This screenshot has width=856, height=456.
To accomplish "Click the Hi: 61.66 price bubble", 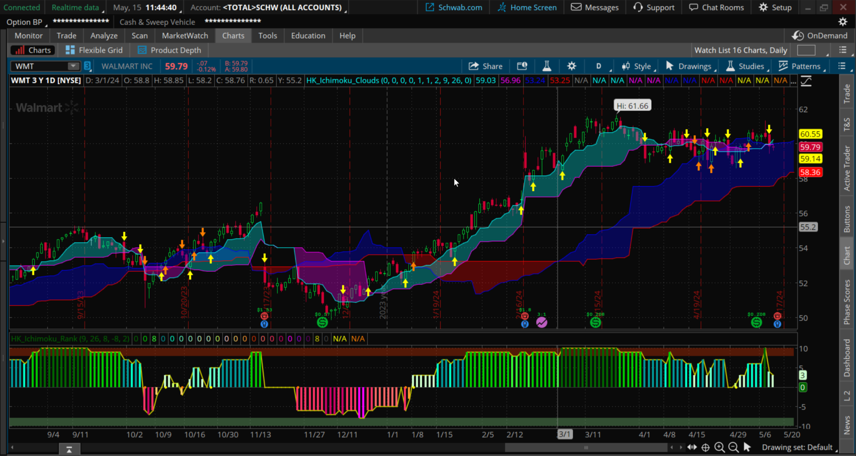I will (633, 106).
